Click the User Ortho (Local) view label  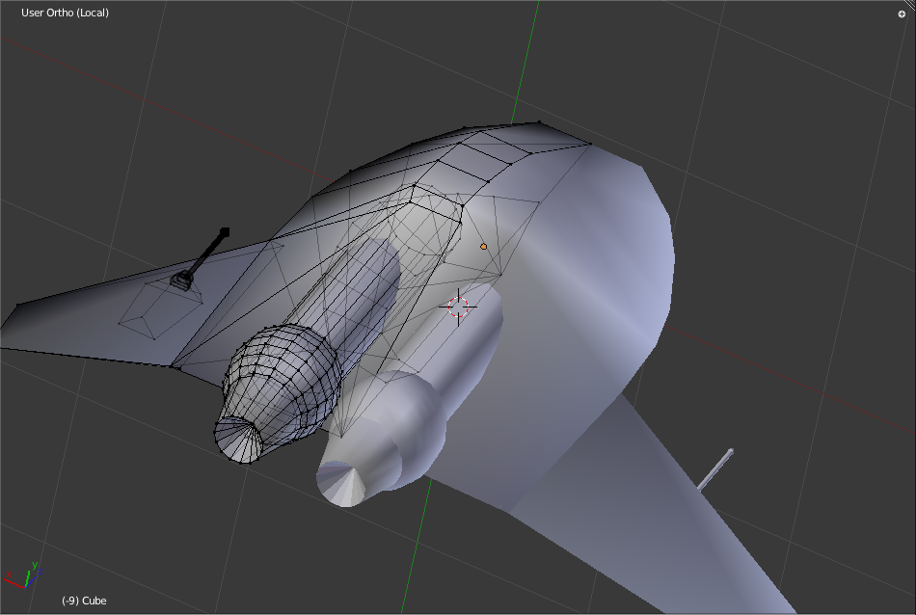tap(65, 13)
